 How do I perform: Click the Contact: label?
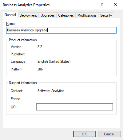click(x=17, y=91)
